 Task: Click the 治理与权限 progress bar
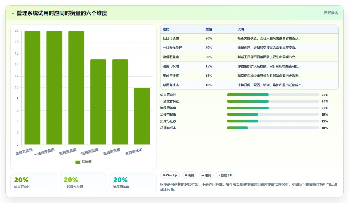click(273, 114)
